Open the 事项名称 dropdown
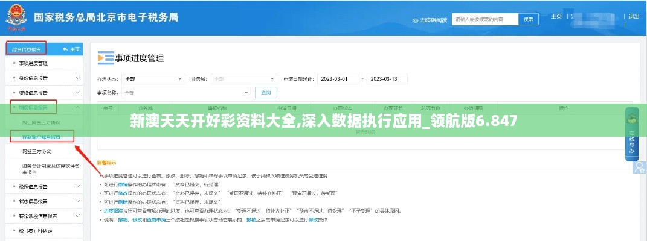The width and height of the screenshot is (647, 241). [185, 93]
